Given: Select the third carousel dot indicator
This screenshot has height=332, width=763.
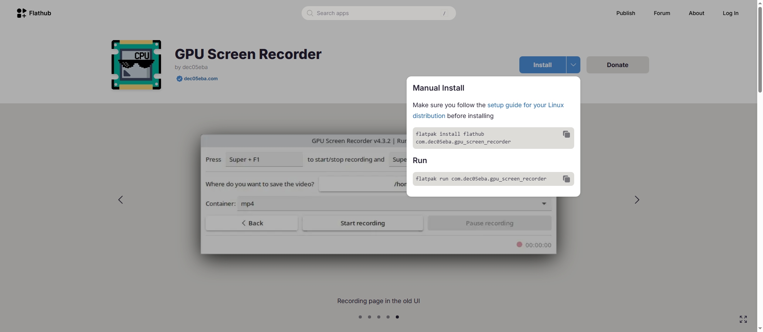Looking at the screenshot, I should point(379,317).
